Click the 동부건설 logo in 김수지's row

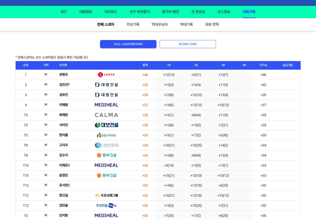106,155
